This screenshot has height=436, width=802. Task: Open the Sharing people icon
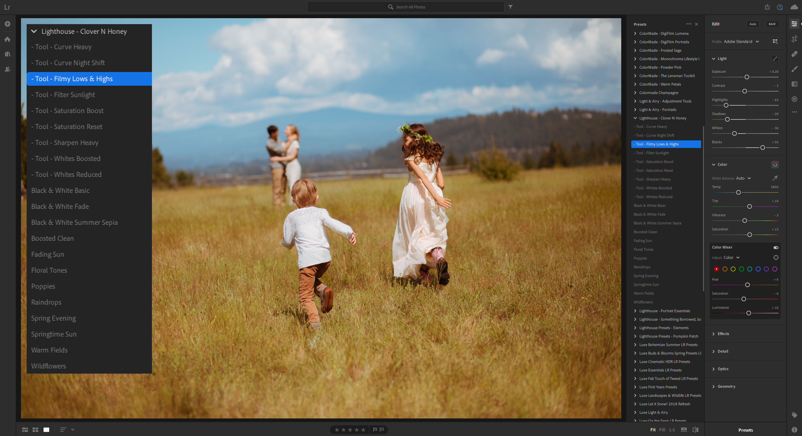click(x=8, y=69)
